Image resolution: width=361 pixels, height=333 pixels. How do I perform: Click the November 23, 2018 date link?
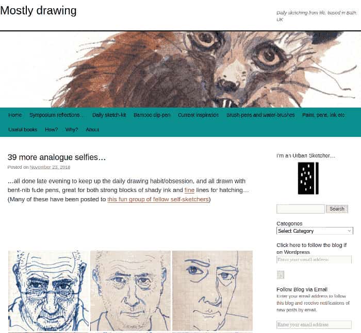point(50,167)
